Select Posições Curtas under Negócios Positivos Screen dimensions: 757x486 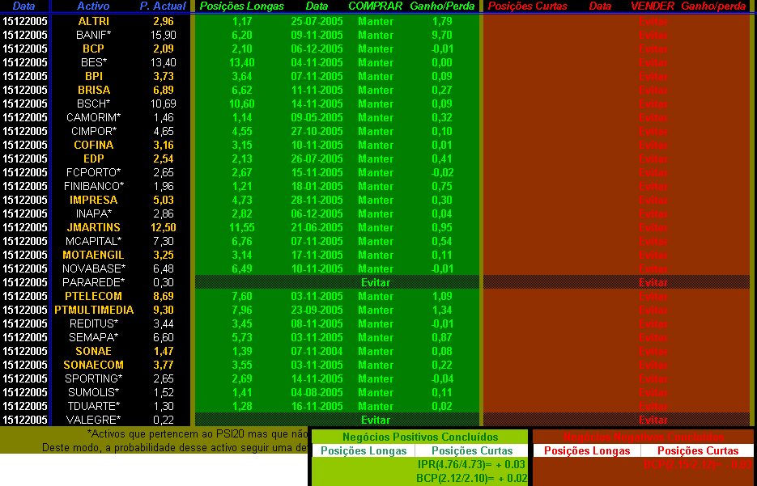tap(472, 450)
